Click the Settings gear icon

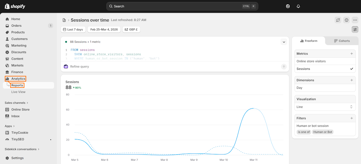click(7, 158)
